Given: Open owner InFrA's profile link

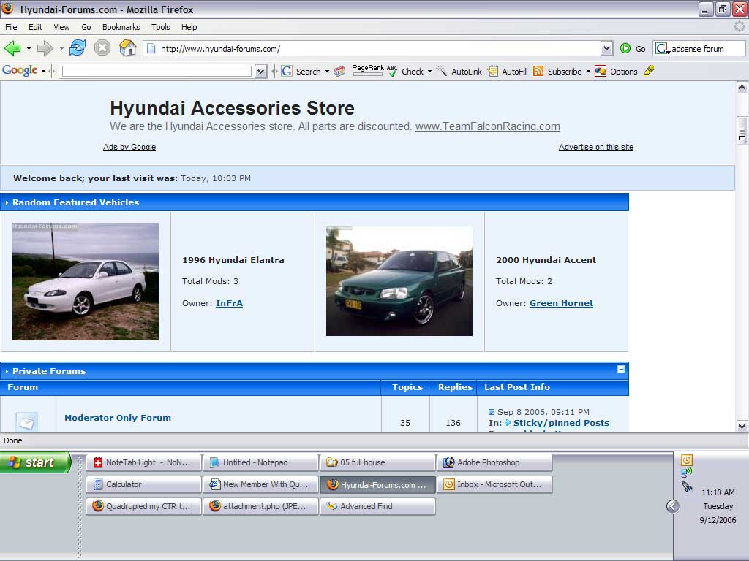Looking at the screenshot, I should pos(229,303).
